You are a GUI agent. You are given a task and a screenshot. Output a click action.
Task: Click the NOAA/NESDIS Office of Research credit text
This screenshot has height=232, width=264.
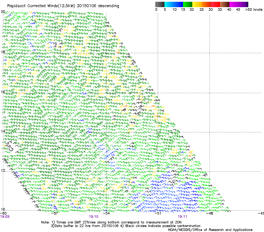point(210,230)
